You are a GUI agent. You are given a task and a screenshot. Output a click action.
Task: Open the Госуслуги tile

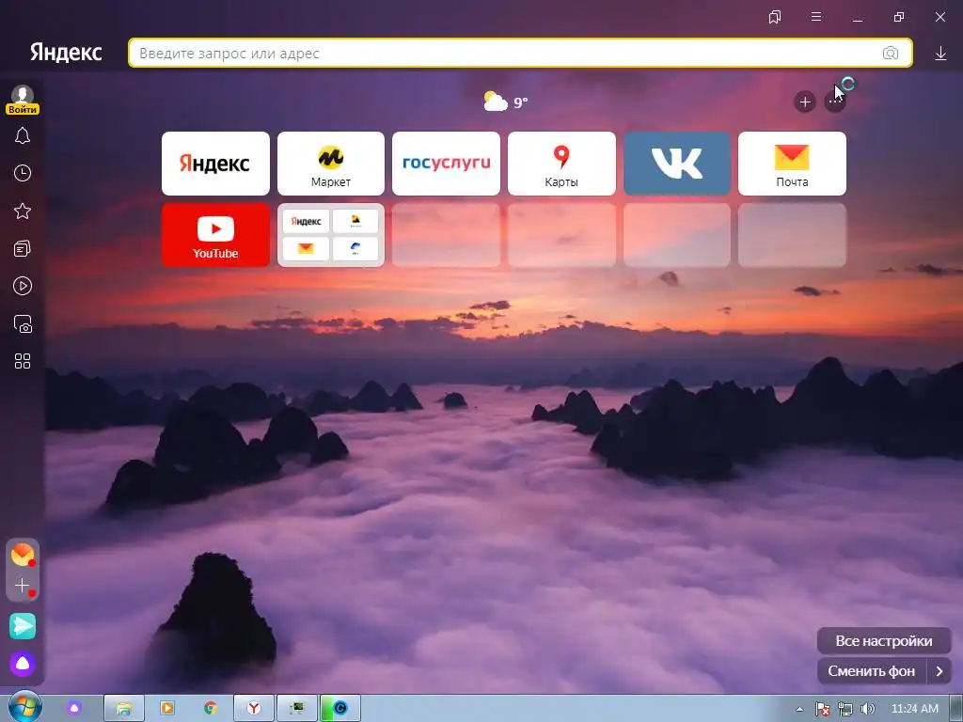click(x=447, y=164)
